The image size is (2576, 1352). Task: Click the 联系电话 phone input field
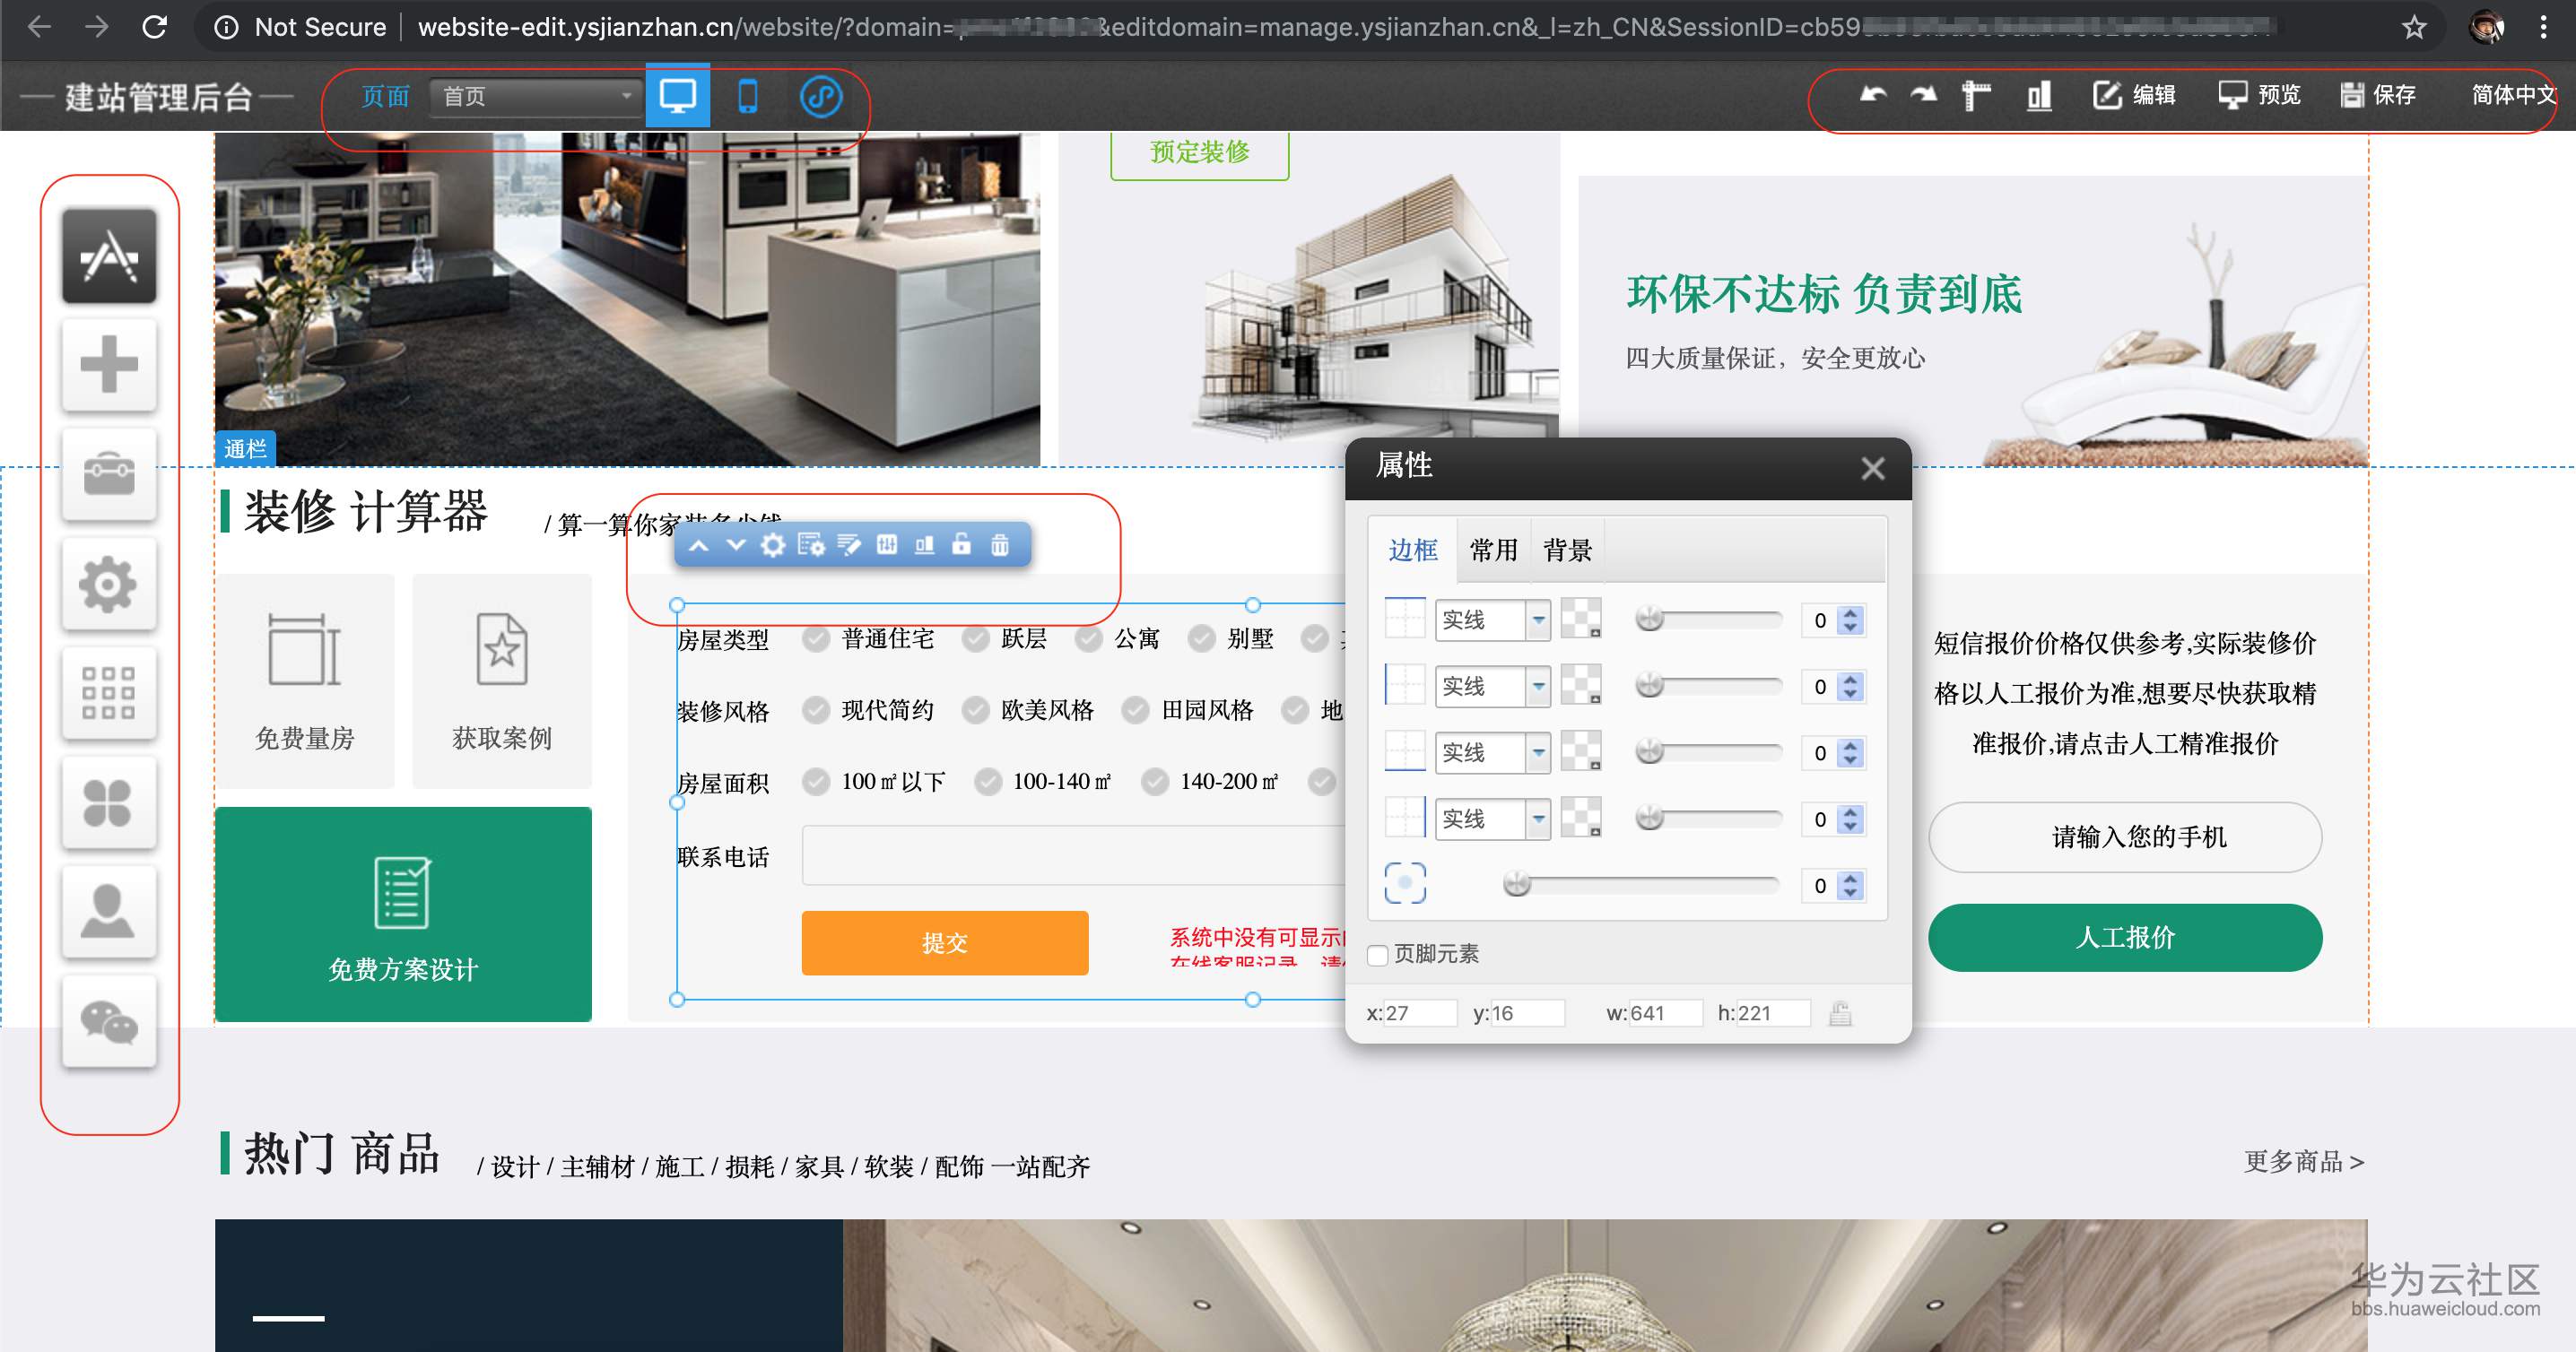1072,855
